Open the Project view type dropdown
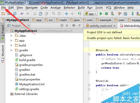This screenshot has width=140, height=103. pyautogui.click(x=18, y=25)
